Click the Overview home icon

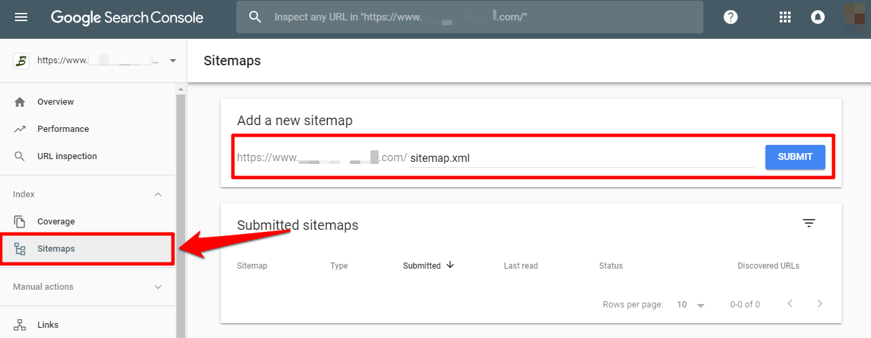20,102
